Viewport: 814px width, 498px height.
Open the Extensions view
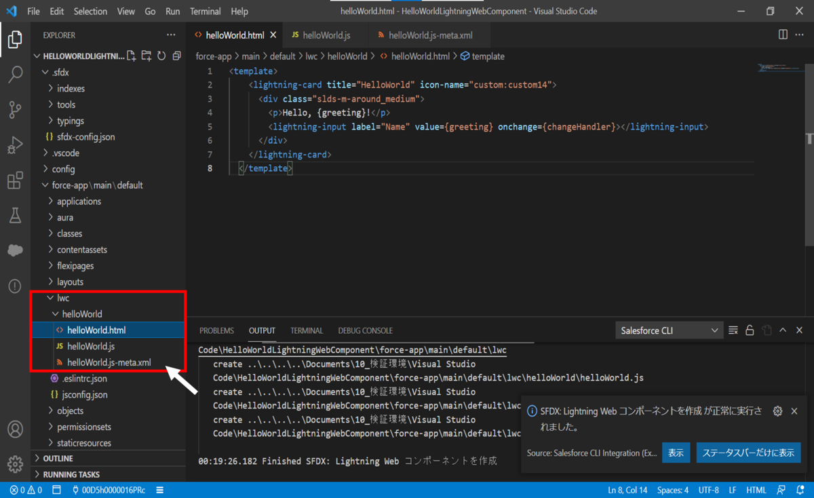point(15,180)
